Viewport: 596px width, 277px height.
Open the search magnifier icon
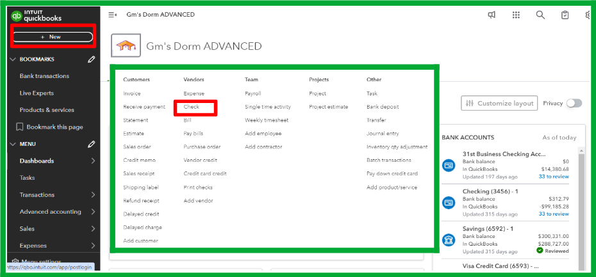tap(540, 15)
